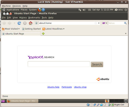This screenshot has height=107, width=129.
Task: Open the Ubuntu Places menu
Action: [24, 10]
